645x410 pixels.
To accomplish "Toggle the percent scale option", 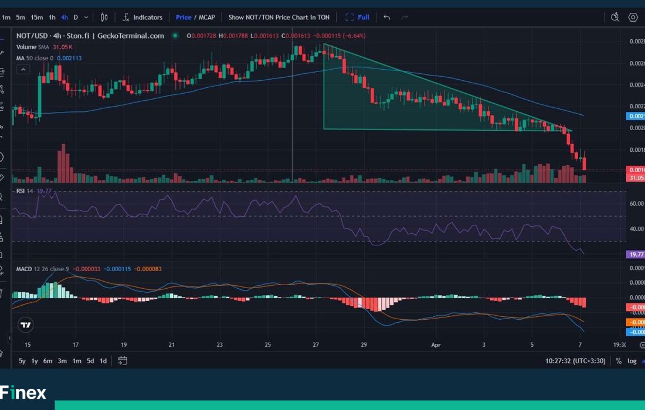I will point(618,361).
